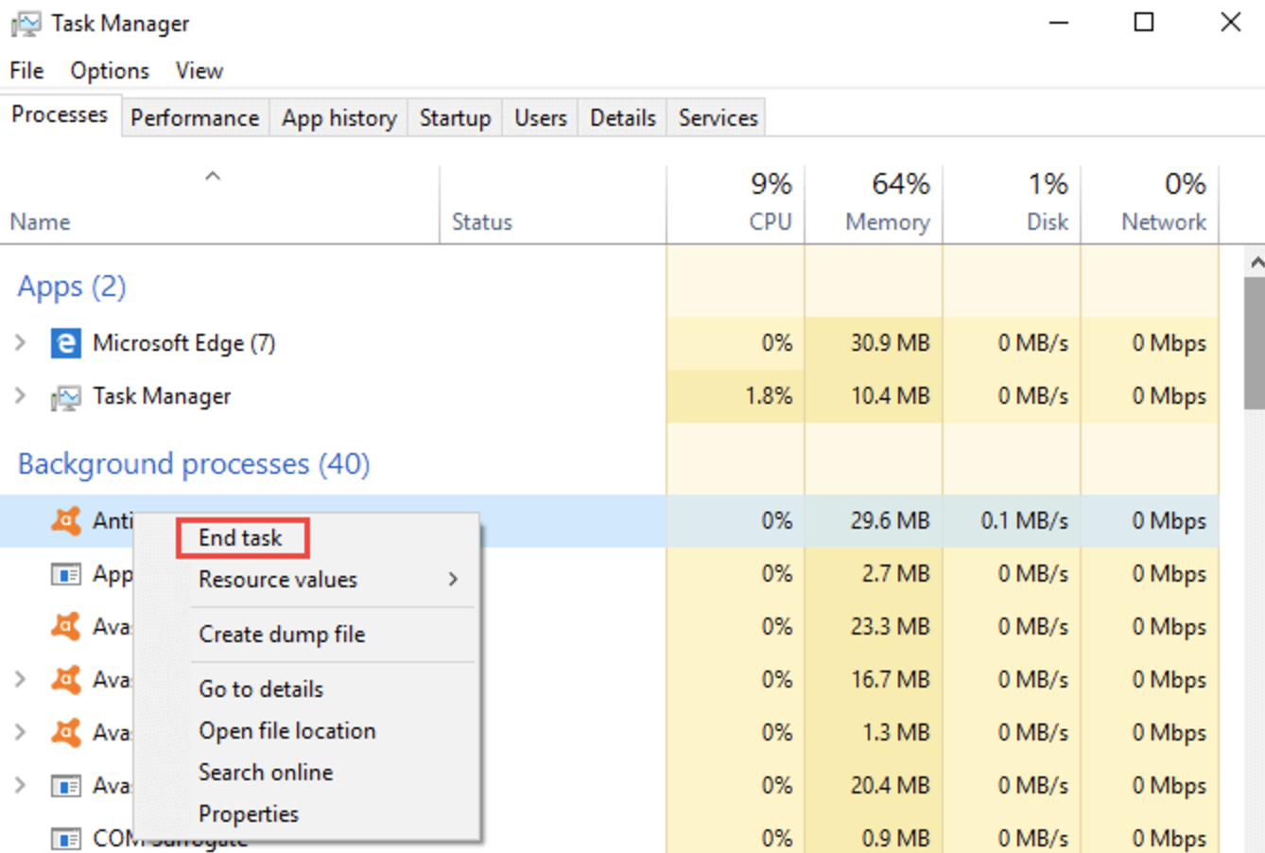The image size is (1265, 853).
Task: Switch to the Performance tab
Action: 195,118
